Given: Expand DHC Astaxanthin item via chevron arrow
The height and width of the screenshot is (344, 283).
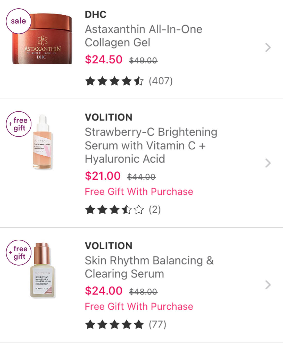Looking at the screenshot, I should click(x=268, y=47).
